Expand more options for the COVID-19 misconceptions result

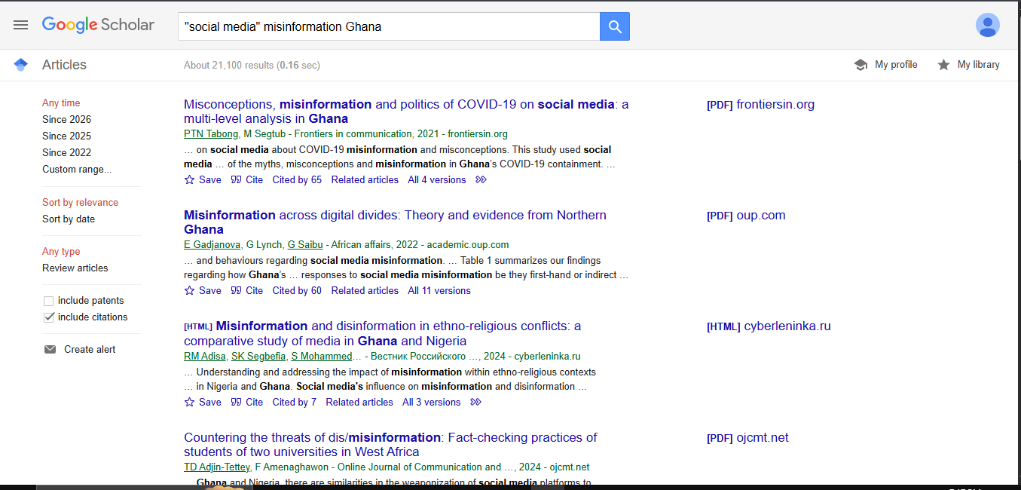[x=481, y=179]
